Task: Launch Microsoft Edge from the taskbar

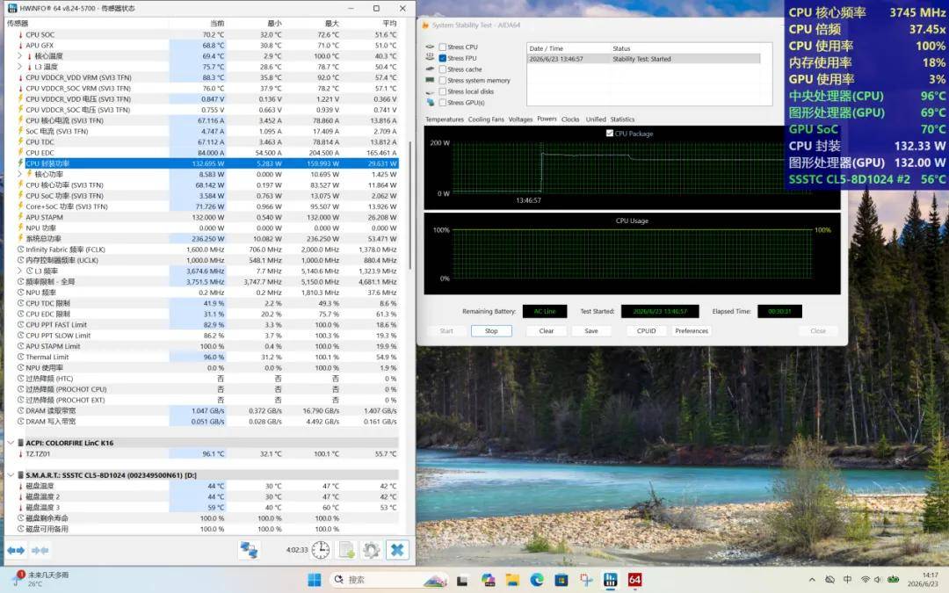Action: coord(537,580)
